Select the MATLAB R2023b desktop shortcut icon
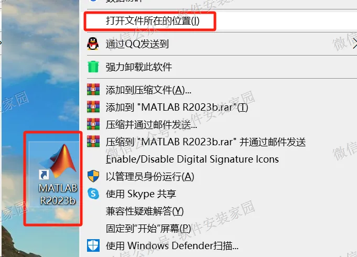Image resolution: width=357 pixels, height=257 pixels. click(x=54, y=174)
